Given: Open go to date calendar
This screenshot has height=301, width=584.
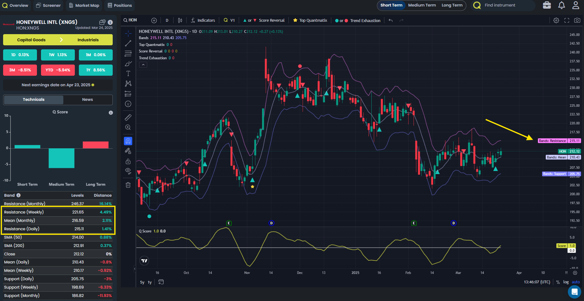Looking at the screenshot, I should [x=161, y=282].
